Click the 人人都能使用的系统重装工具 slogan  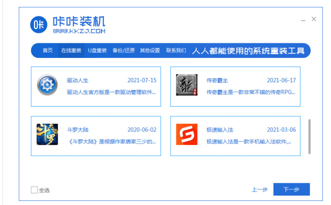pos(248,51)
